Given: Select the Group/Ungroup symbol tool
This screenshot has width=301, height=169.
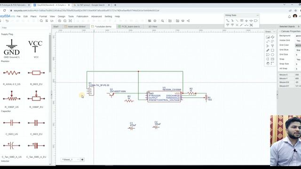Looking at the screenshot, I should coord(251,25).
